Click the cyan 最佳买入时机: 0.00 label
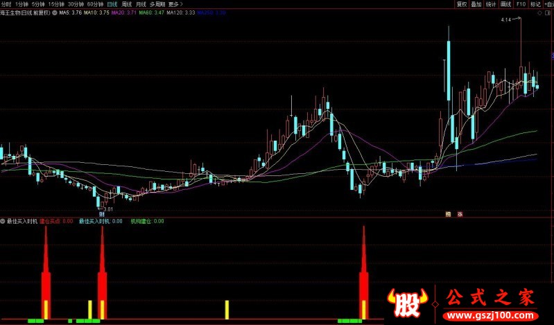The height and width of the screenshot is (325, 554). pyautogui.click(x=101, y=222)
